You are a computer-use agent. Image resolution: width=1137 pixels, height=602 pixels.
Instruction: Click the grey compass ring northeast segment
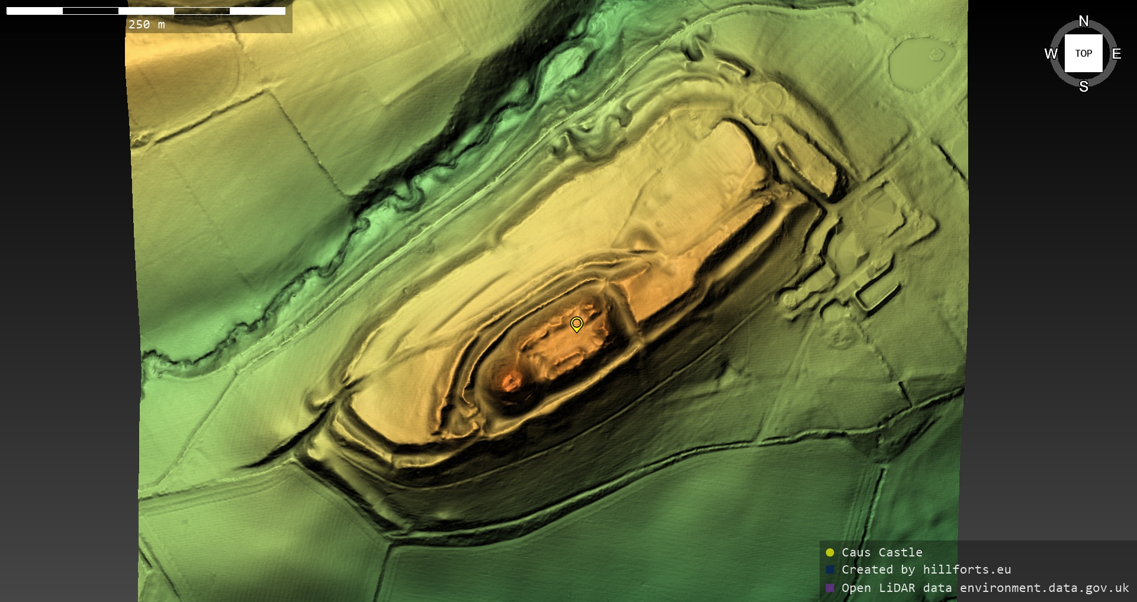click(x=1106, y=31)
